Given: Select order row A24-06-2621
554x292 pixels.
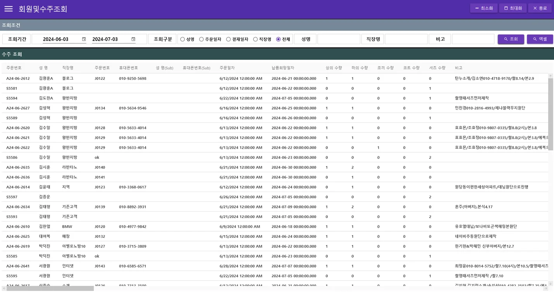Looking at the screenshot, I should click(275, 137).
